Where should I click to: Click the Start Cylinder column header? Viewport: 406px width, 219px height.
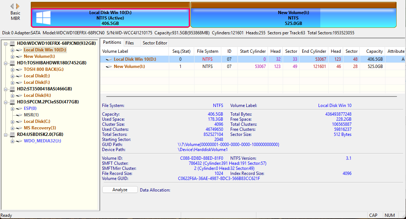point(253,51)
